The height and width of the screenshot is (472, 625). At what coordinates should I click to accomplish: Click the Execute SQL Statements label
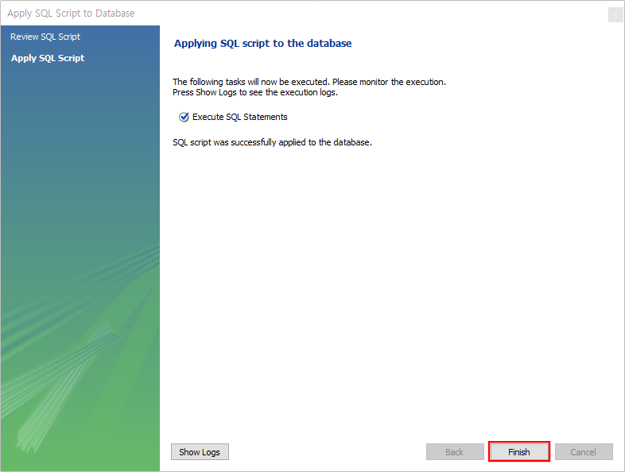[240, 117]
